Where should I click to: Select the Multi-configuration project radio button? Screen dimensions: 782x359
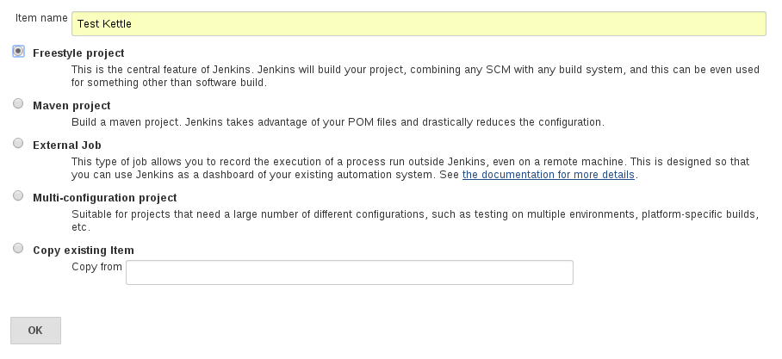tap(18, 196)
